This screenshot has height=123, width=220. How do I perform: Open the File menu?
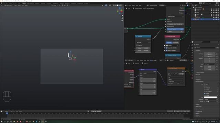pyautogui.click(x=4, y=3)
